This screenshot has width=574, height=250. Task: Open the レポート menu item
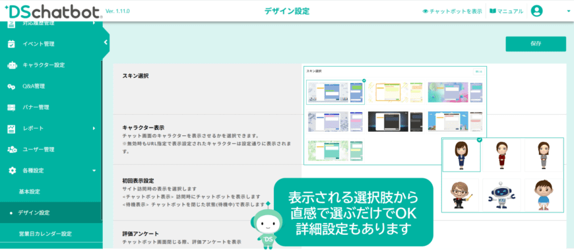(33, 129)
